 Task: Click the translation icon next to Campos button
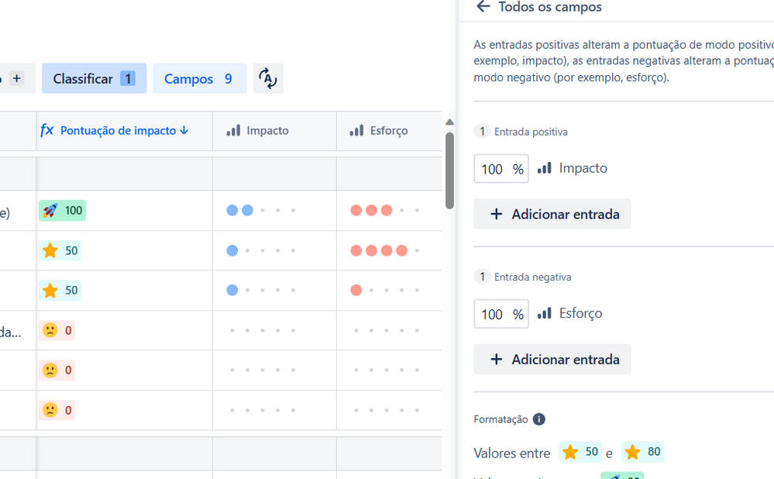click(x=268, y=78)
